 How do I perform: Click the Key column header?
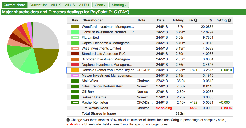point(75,20)
